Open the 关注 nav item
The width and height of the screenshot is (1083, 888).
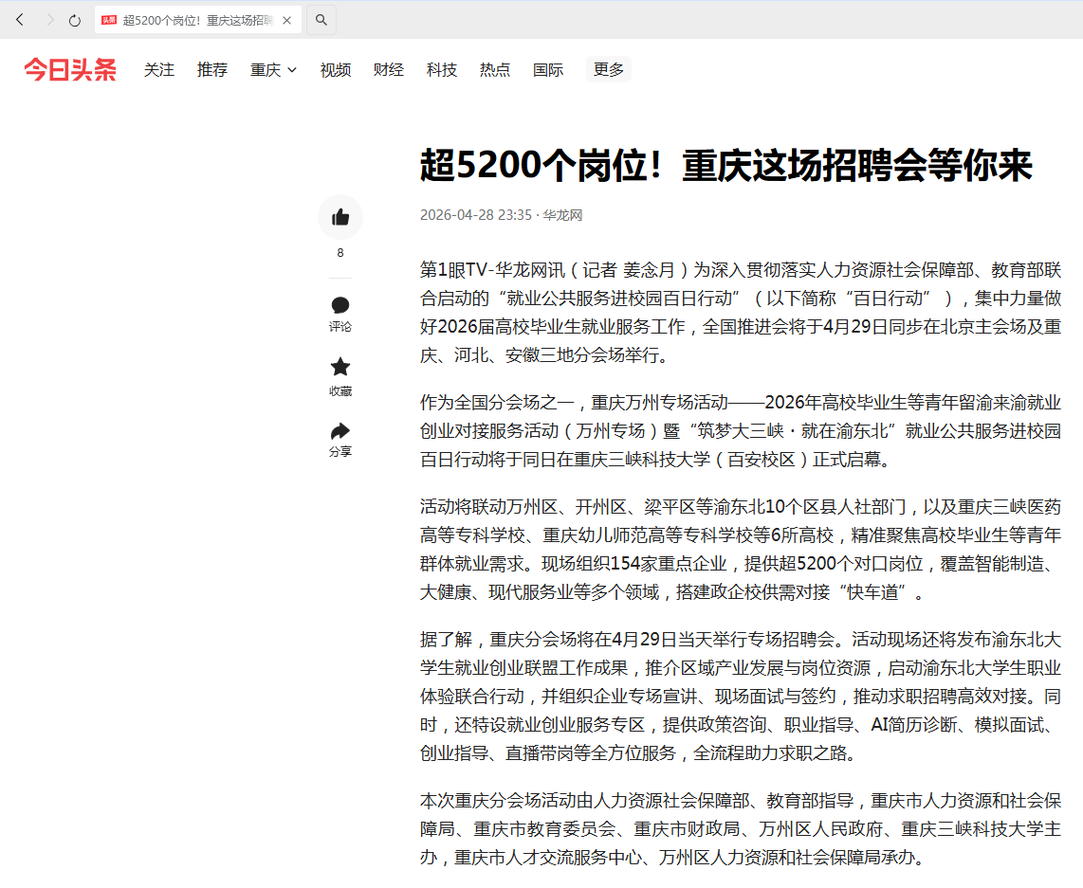coord(159,70)
